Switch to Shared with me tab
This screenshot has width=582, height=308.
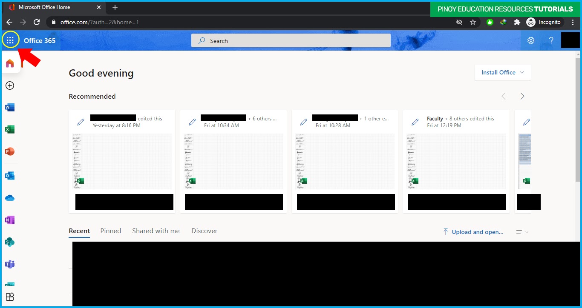tap(156, 231)
